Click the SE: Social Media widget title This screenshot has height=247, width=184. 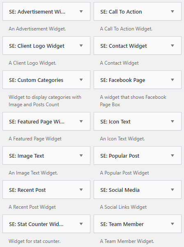tap(120, 190)
